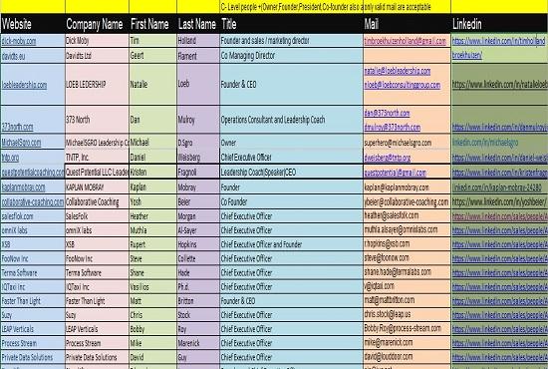Select the Title header cell

tap(292, 24)
